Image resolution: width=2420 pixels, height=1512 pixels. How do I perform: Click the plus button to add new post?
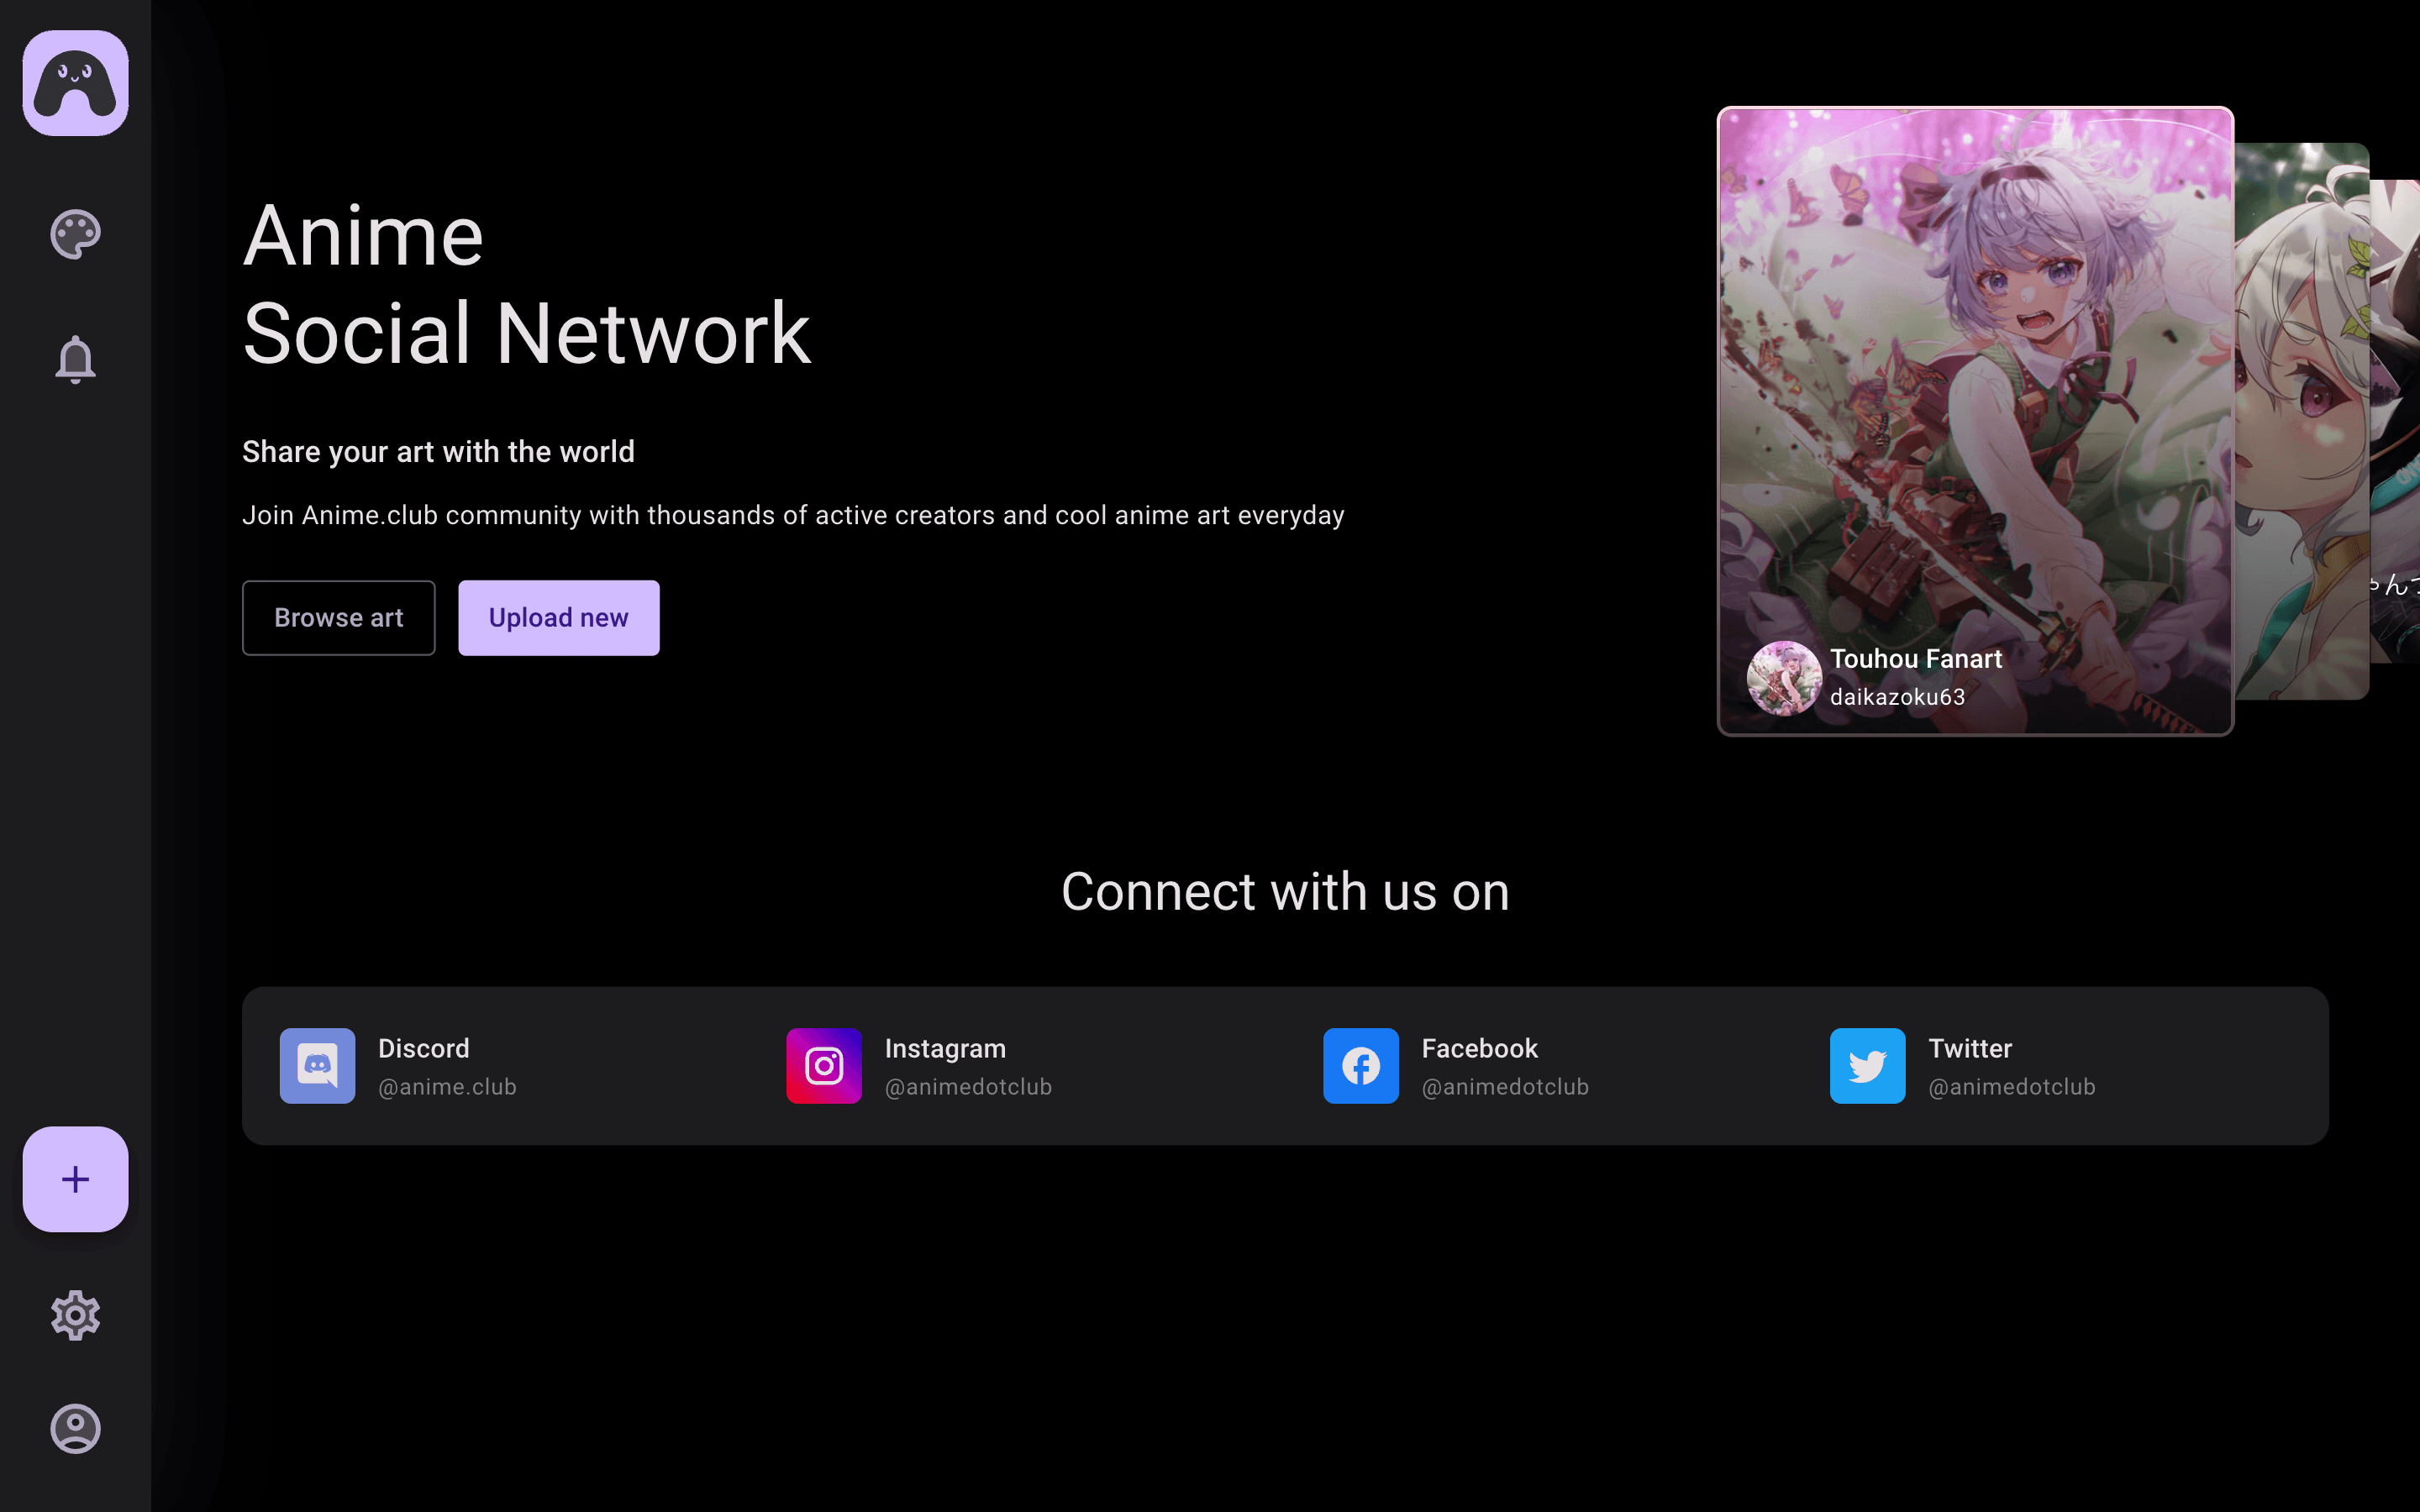tap(75, 1179)
